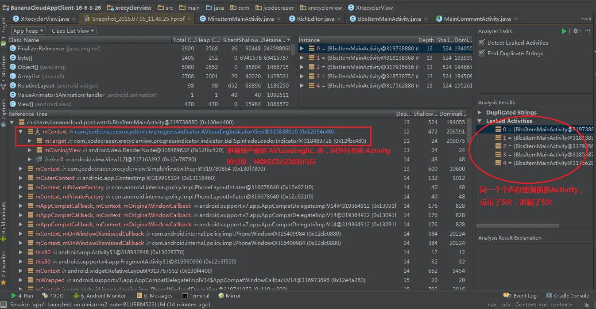Image resolution: width=596 pixels, height=309 pixels.
Task: Open the Class List View dropdown
Action: click(x=73, y=31)
